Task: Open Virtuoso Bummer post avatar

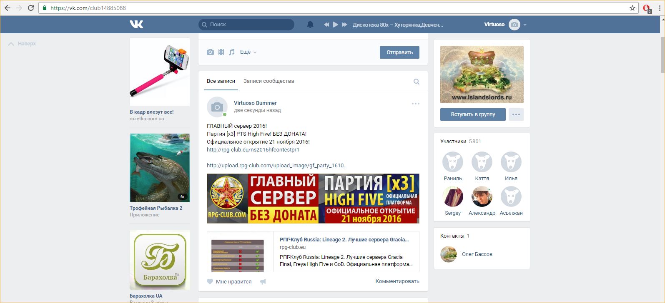Action: 217,107
